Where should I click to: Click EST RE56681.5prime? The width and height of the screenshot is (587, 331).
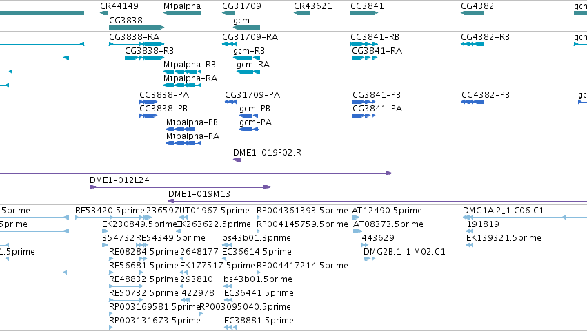143,266
